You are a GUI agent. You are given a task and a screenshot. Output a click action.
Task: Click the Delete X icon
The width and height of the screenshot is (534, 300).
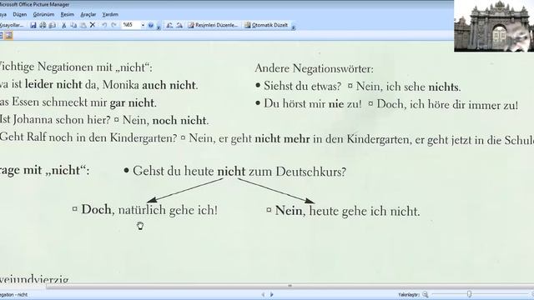tap(93, 25)
